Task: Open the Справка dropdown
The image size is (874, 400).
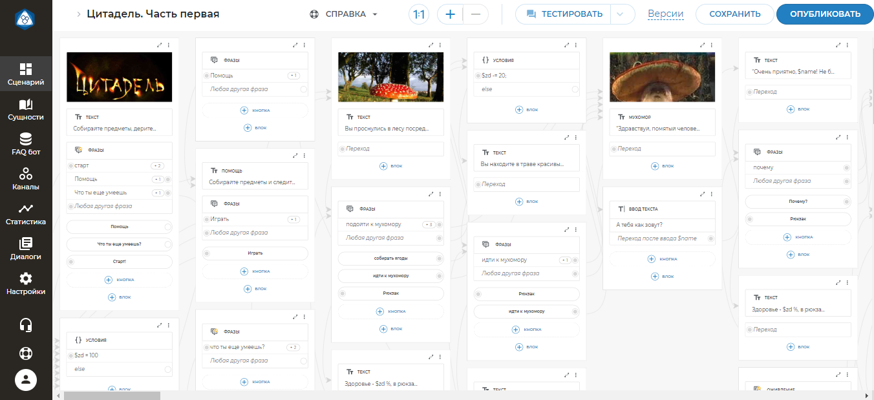Action: [343, 14]
